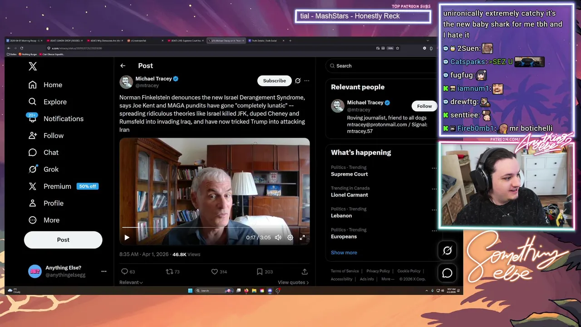Screen dimensions: 581x327
Task: Click the X logo in sidebar
Action: coord(33,66)
